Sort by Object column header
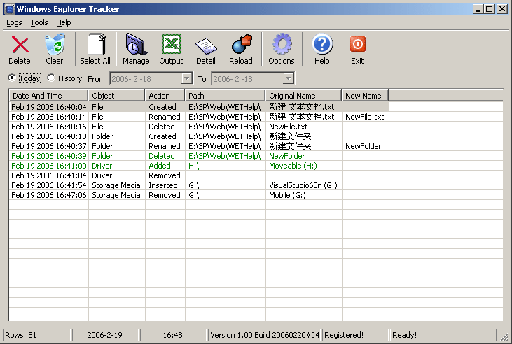The height and width of the screenshot is (344, 512). pyautogui.click(x=116, y=96)
